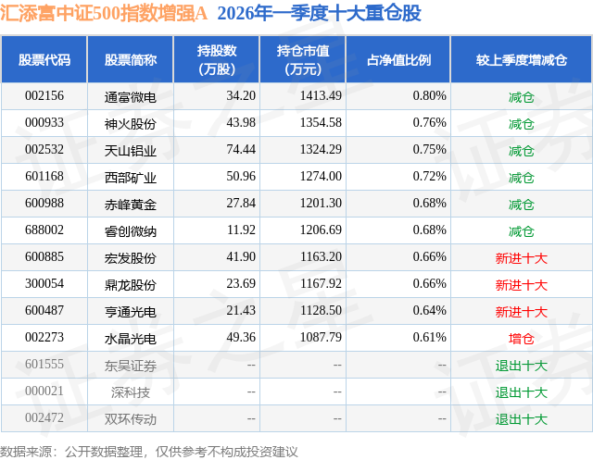
Task: Click 退出十大 in the 深科技 row
Action: click(x=522, y=392)
